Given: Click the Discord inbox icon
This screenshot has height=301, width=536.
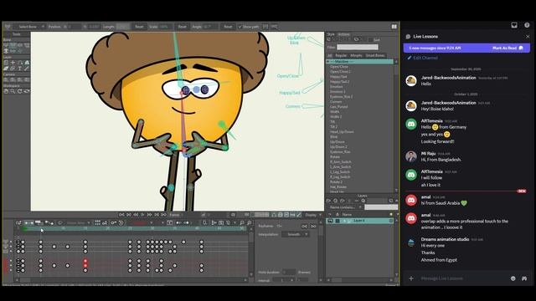Looking at the screenshot, I should [514, 25].
